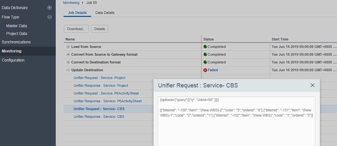Click the Download... button
This screenshot has width=337, height=146.
coord(76,29)
